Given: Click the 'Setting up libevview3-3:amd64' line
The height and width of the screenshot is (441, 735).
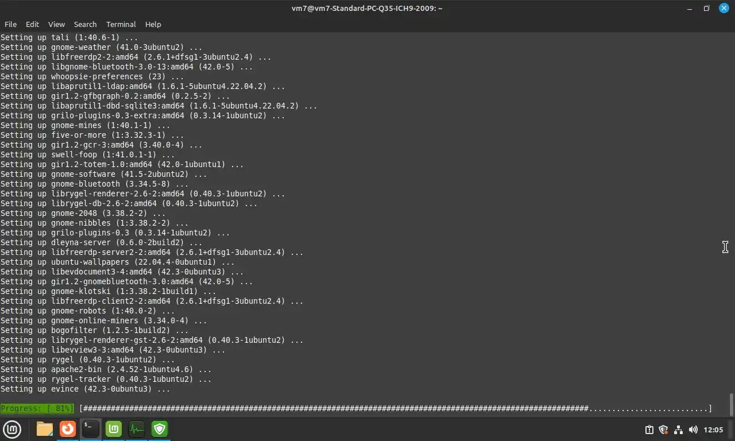Looking at the screenshot, I should click(x=113, y=350).
